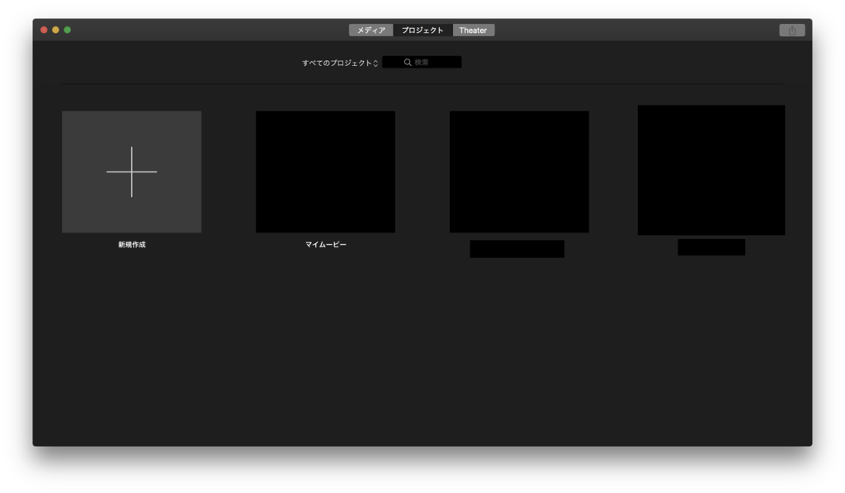The image size is (845, 493).
Task: Focus the 検索 search field
Action: click(x=422, y=63)
